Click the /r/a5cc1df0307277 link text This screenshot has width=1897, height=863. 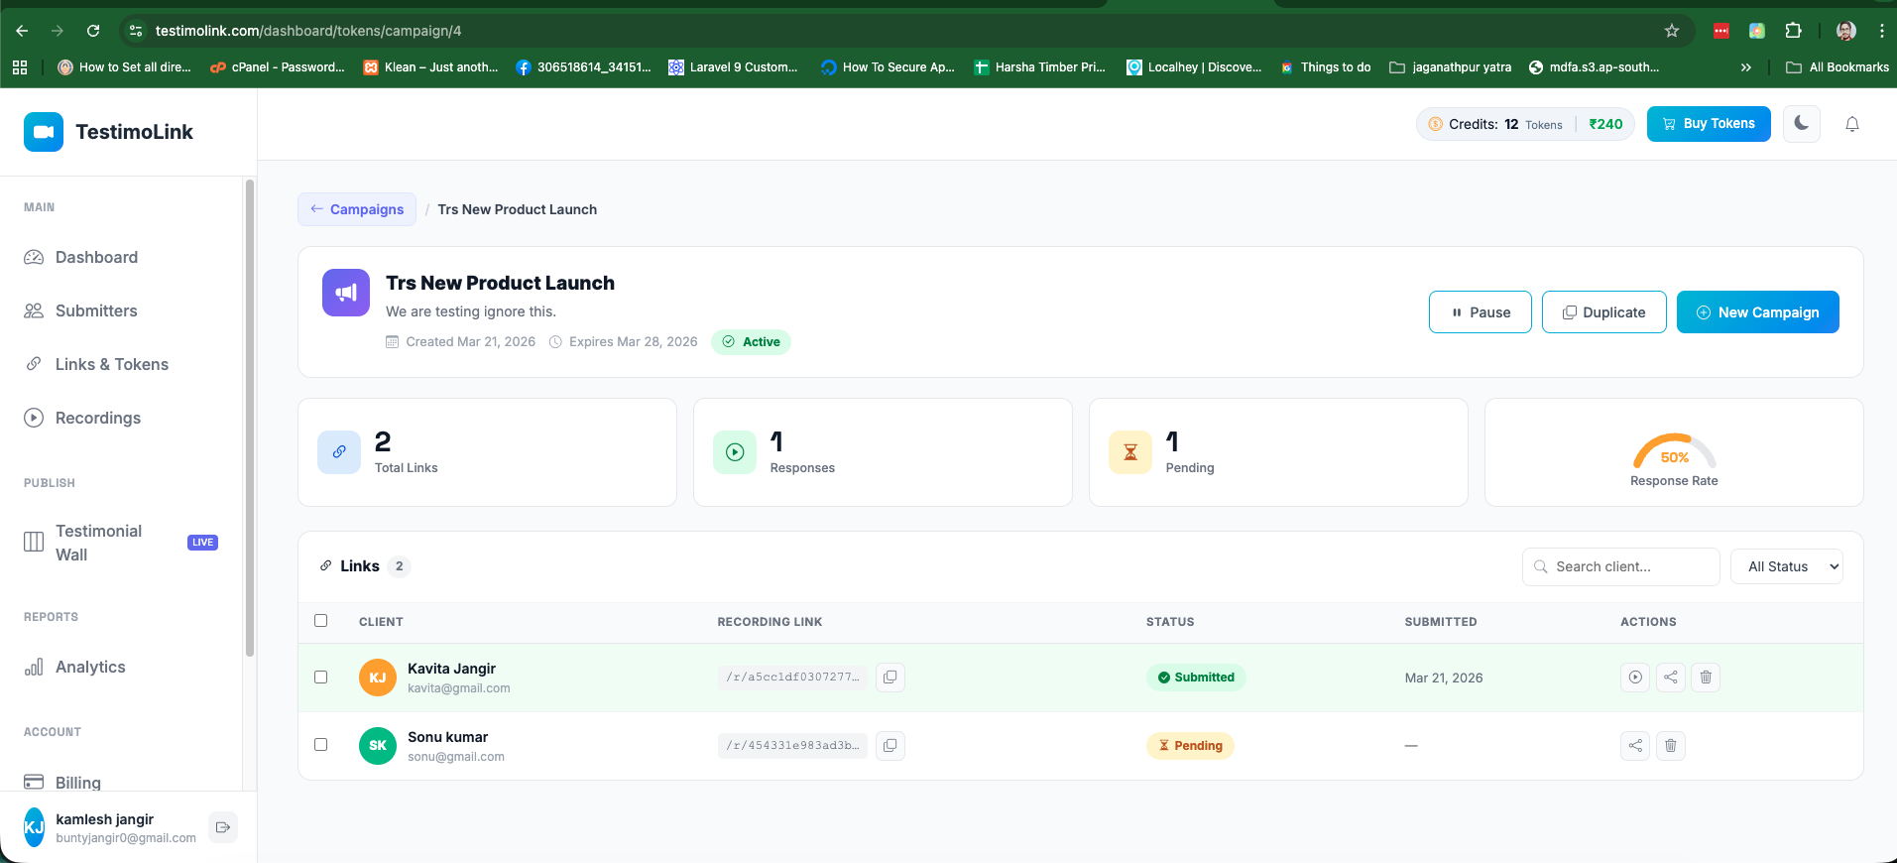click(792, 678)
